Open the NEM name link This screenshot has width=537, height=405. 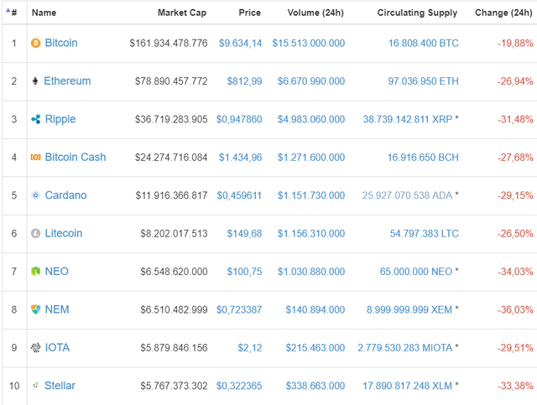pyautogui.click(x=57, y=309)
